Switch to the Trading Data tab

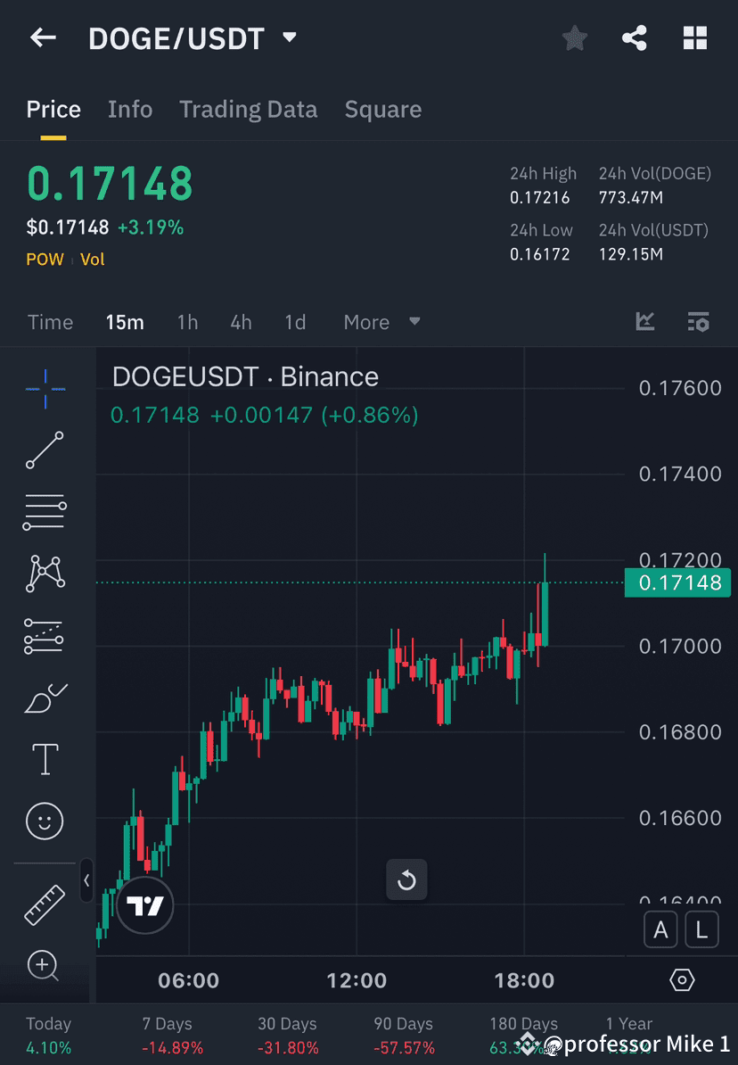248,109
